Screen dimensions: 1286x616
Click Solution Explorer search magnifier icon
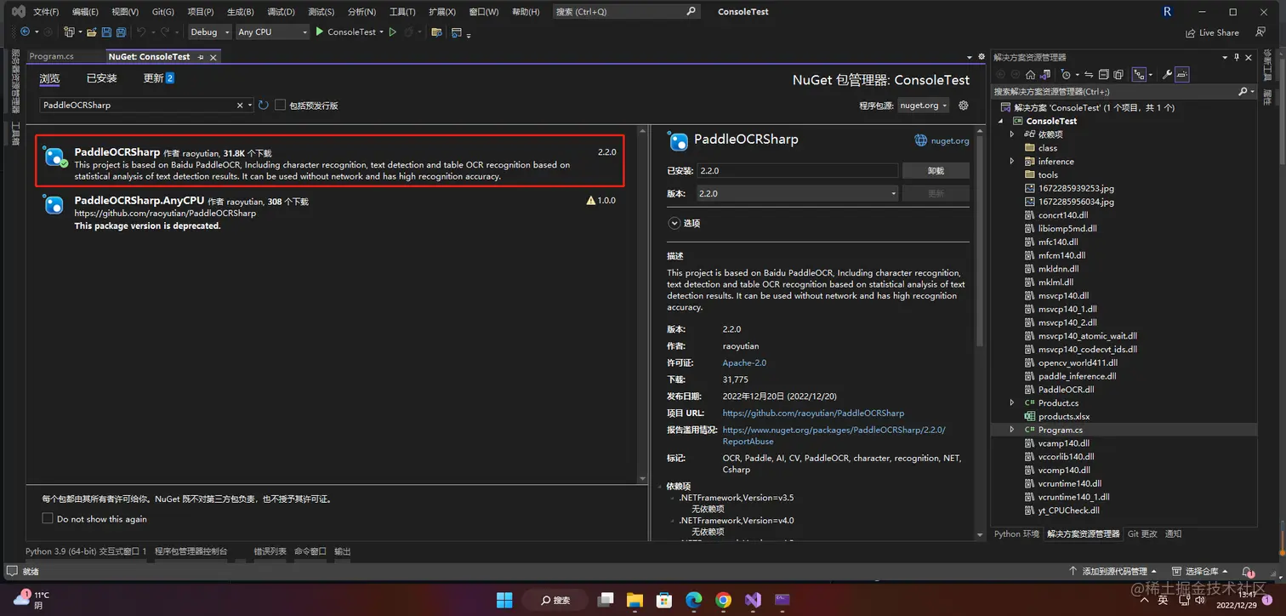[x=1243, y=91]
